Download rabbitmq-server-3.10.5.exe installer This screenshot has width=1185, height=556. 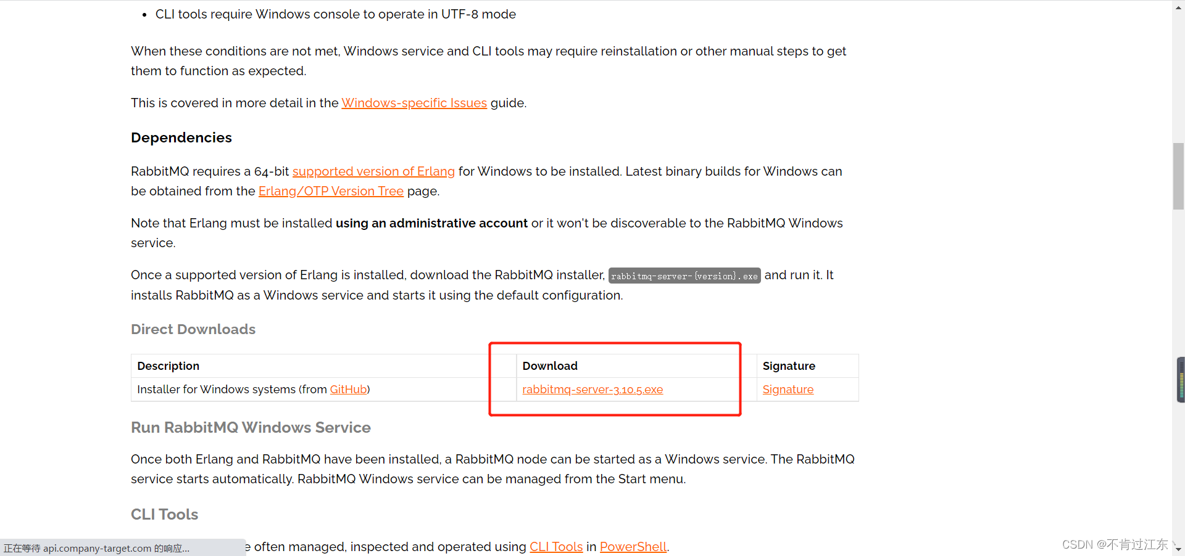[x=592, y=390]
